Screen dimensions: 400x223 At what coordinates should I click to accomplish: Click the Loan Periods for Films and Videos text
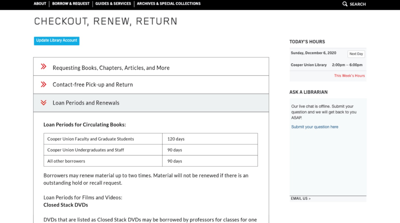pyautogui.click(x=83, y=198)
